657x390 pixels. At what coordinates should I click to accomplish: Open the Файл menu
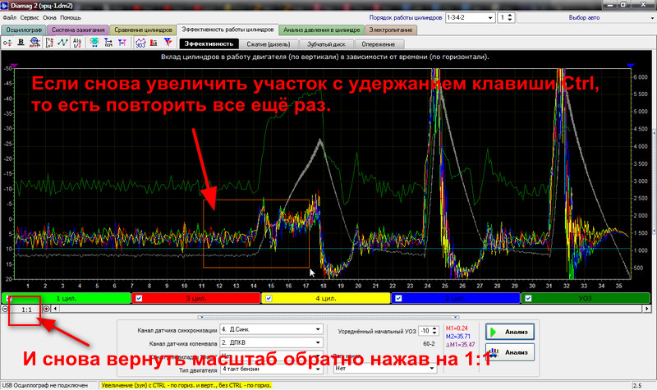(9, 17)
